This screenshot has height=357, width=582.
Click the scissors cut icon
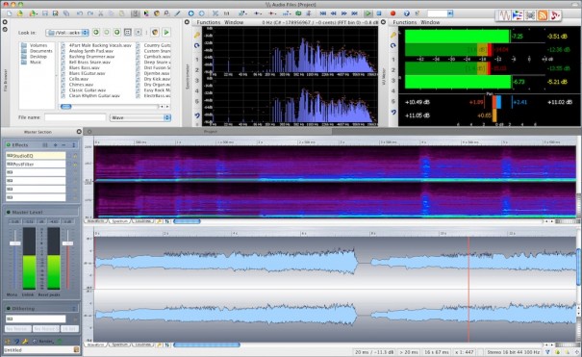coord(101,13)
